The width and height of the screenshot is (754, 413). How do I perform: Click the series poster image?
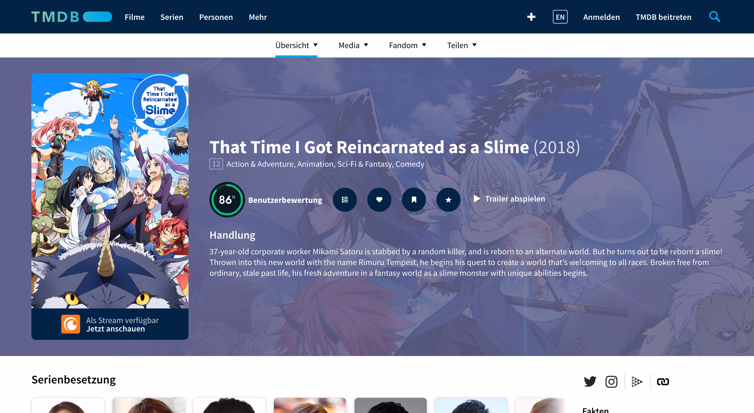pyautogui.click(x=110, y=191)
